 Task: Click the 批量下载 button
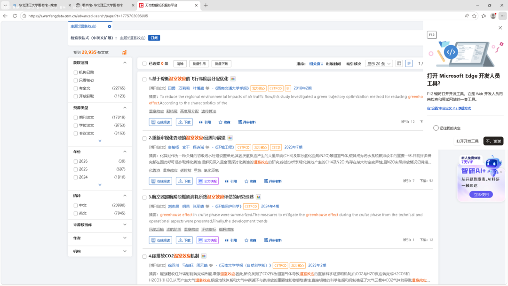(x=222, y=64)
